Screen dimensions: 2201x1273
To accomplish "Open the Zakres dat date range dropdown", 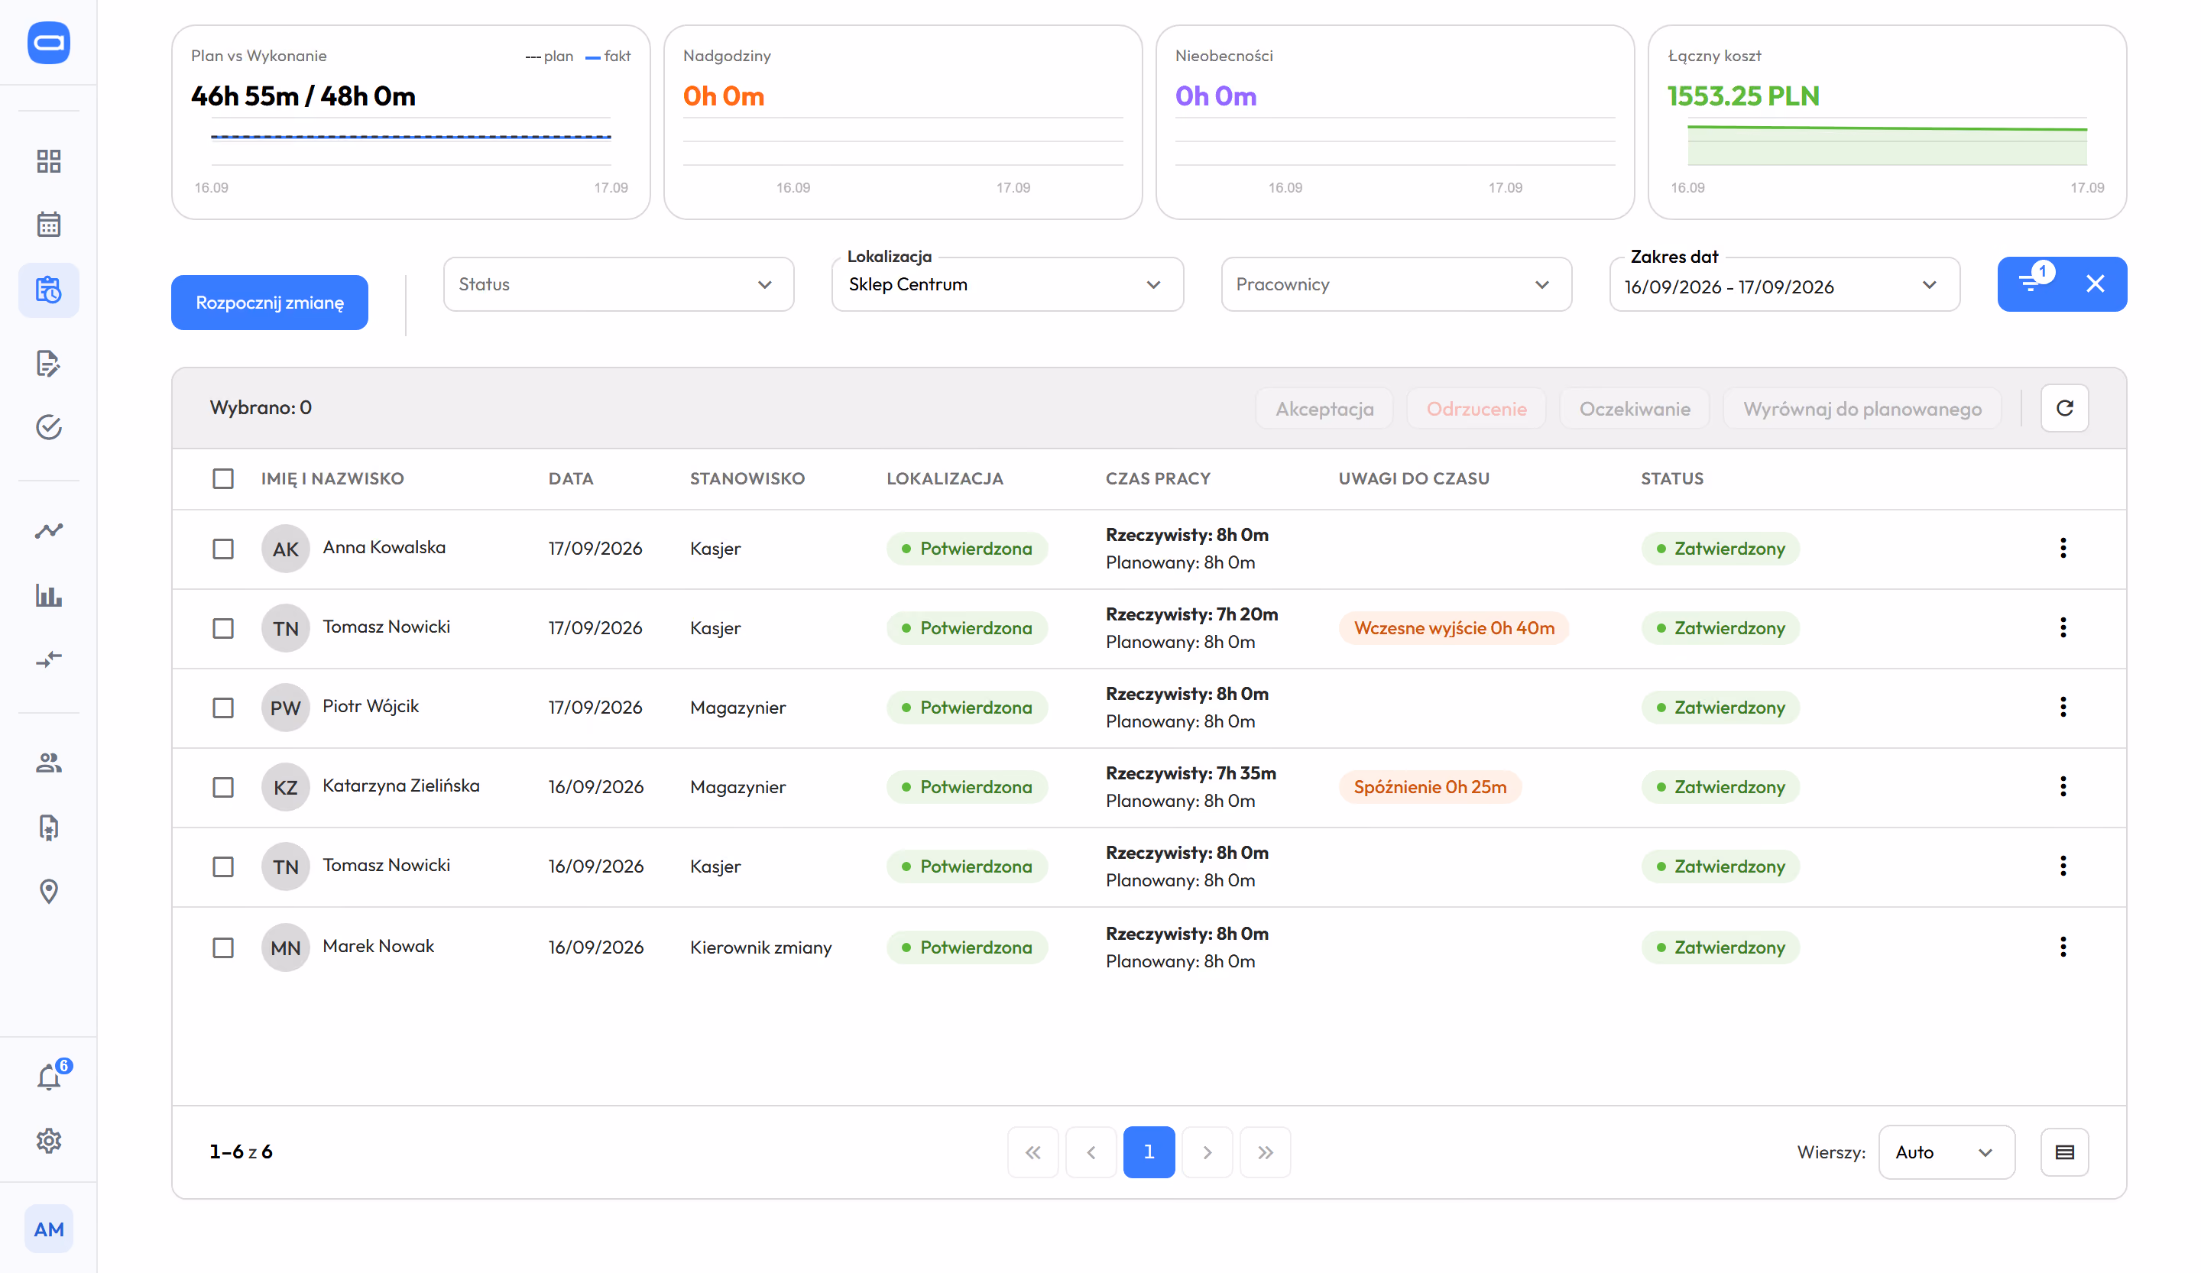I will point(1784,285).
